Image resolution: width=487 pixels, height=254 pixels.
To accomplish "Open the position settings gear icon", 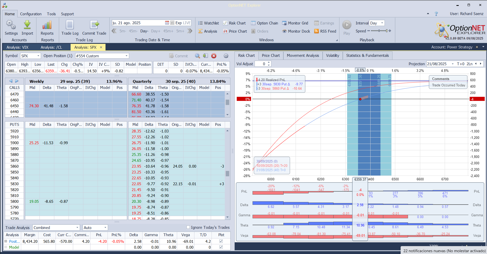I will [x=226, y=56].
